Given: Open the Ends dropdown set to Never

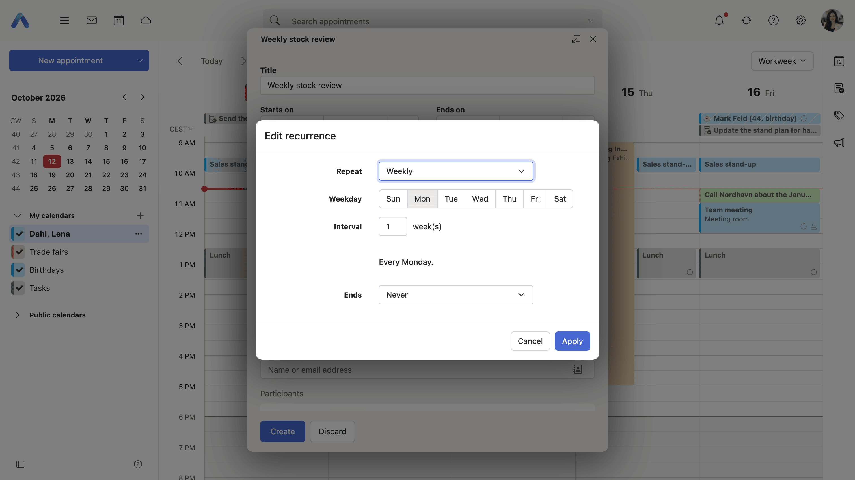Looking at the screenshot, I should pyautogui.click(x=456, y=295).
